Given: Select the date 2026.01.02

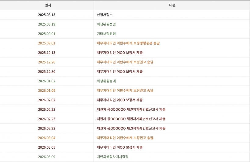Looking at the screenshot, I should coord(47,81).
